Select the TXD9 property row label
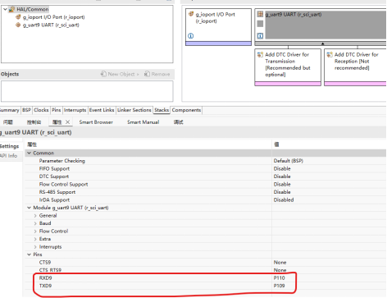 click(45, 286)
